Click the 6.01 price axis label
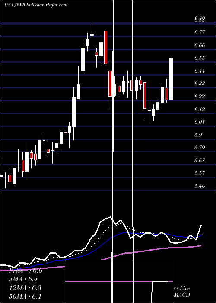 tap(200, 122)
